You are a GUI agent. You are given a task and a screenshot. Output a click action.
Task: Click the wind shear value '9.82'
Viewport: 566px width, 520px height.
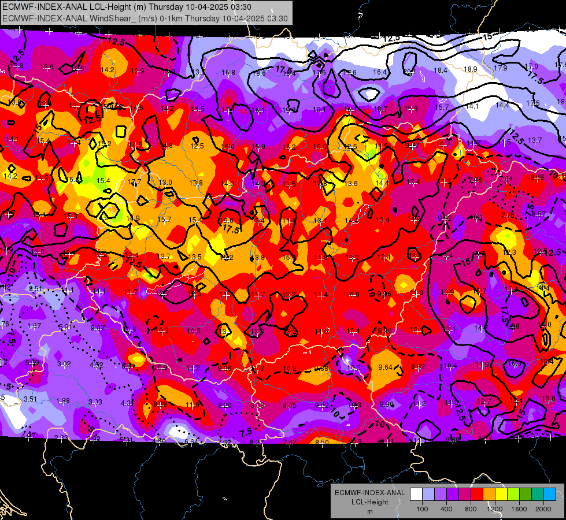pos(445,218)
